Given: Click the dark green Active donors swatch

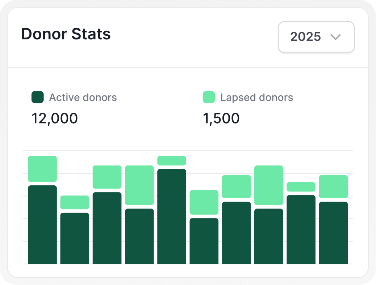Looking at the screenshot, I should tap(38, 97).
